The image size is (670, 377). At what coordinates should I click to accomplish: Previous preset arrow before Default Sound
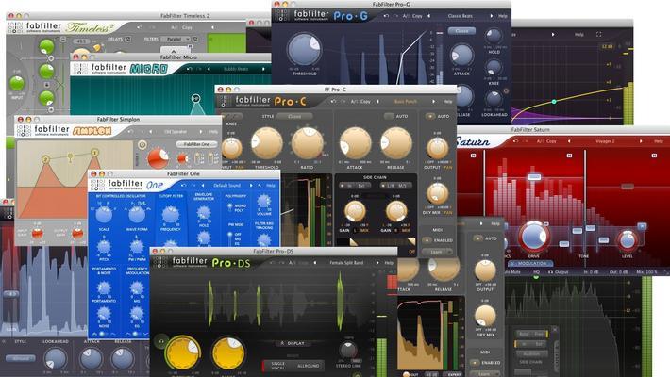click(x=203, y=186)
